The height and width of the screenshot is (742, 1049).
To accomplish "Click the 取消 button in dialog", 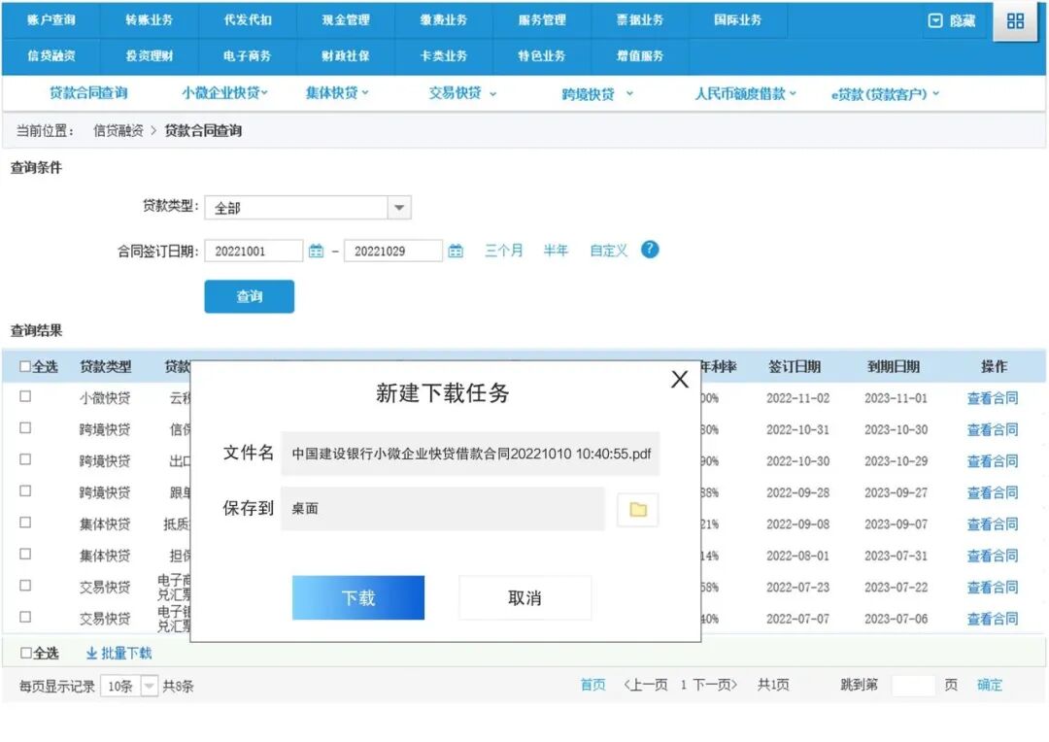I will point(524,597).
